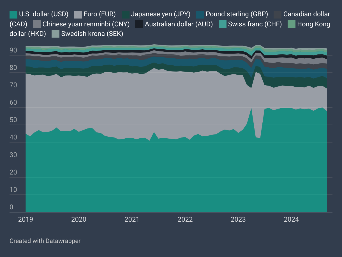Click the Canadian dollar legend color square
The height and width of the screenshot is (257, 342).
tap(278, 14)
